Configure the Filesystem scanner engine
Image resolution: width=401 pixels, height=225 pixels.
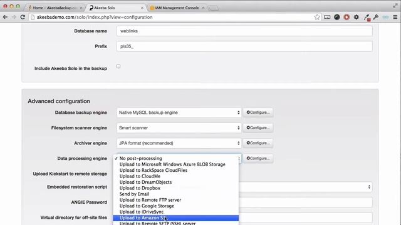tap(258, 127)
